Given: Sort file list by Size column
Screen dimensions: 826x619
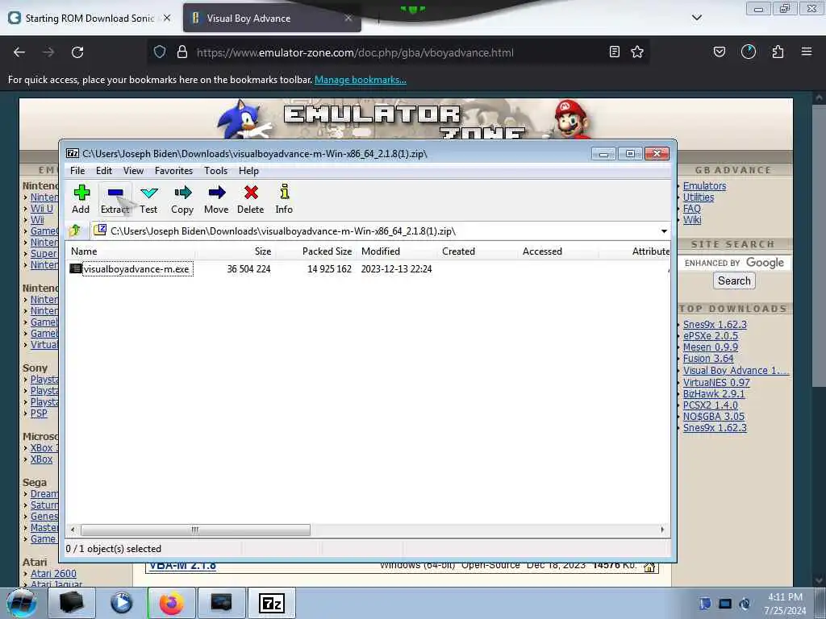Looking at the screenshot, I should click(x=236, y=251).
